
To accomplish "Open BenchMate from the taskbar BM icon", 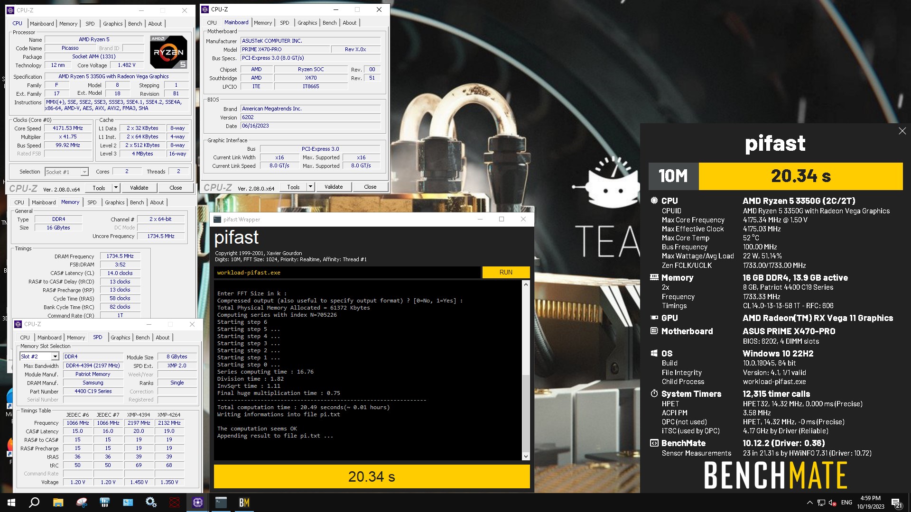I will [244, 503].
